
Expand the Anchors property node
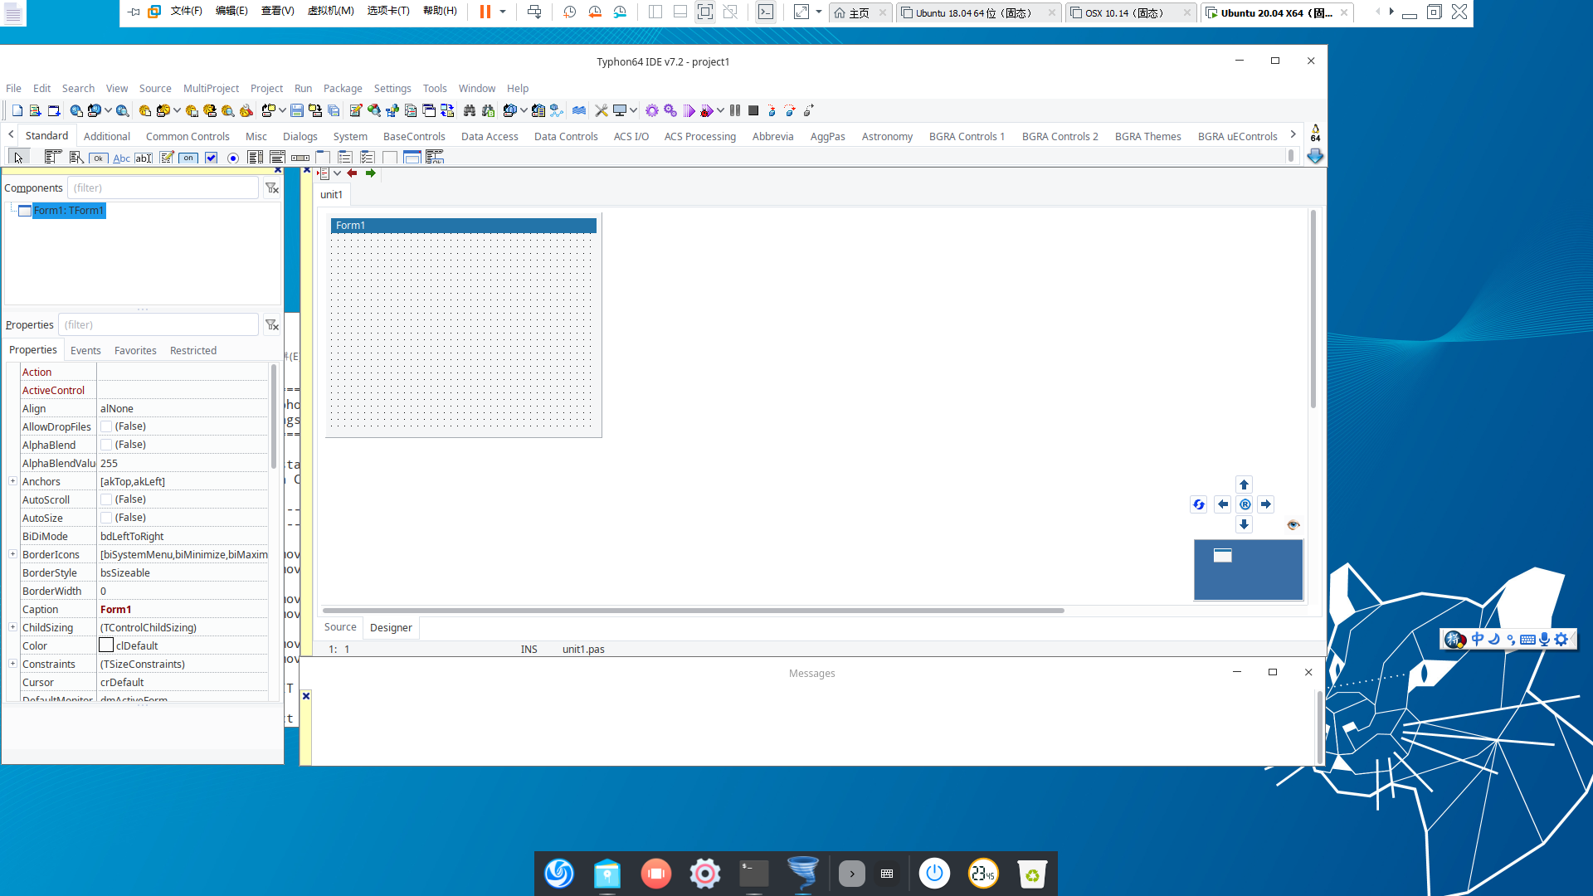tap(12, 481)
